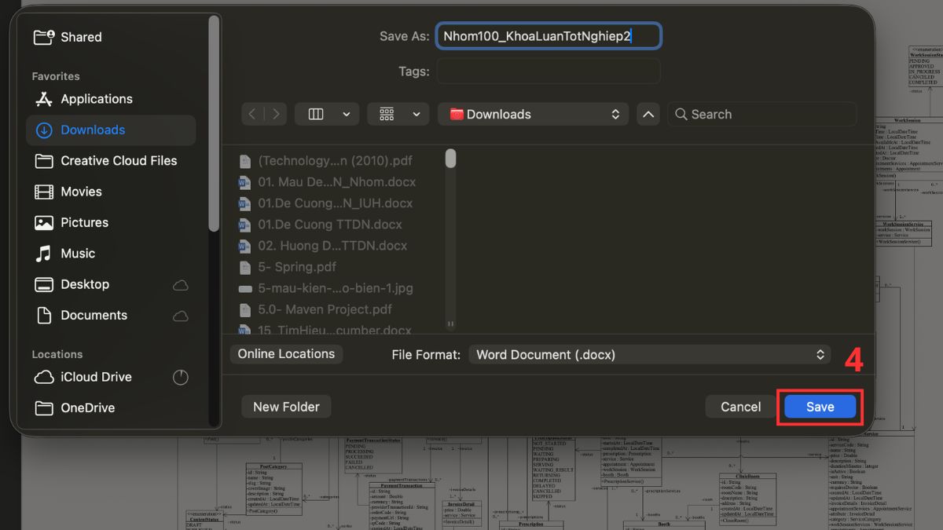Click the file list vertical scrollbar

pos(450,240)
